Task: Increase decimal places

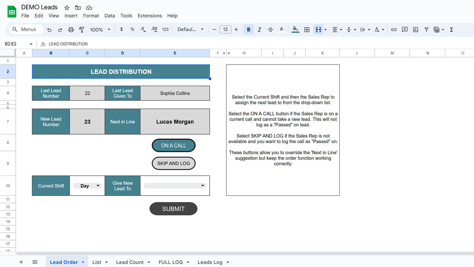Action: (154, 30)
